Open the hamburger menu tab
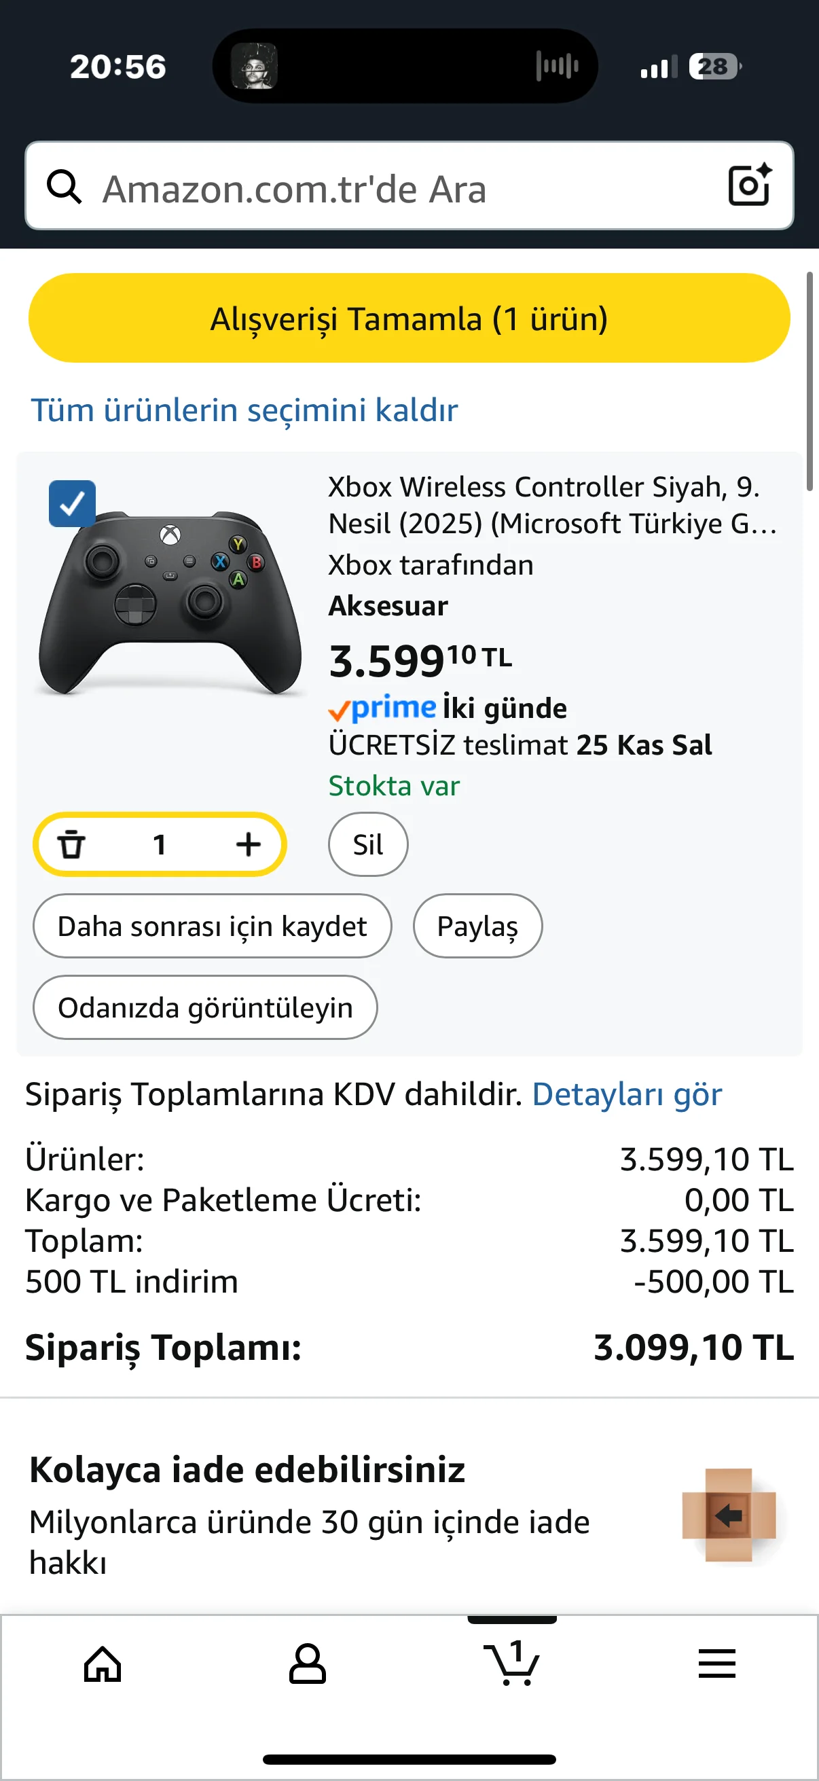The image size is (819, 1781). 716,1663
